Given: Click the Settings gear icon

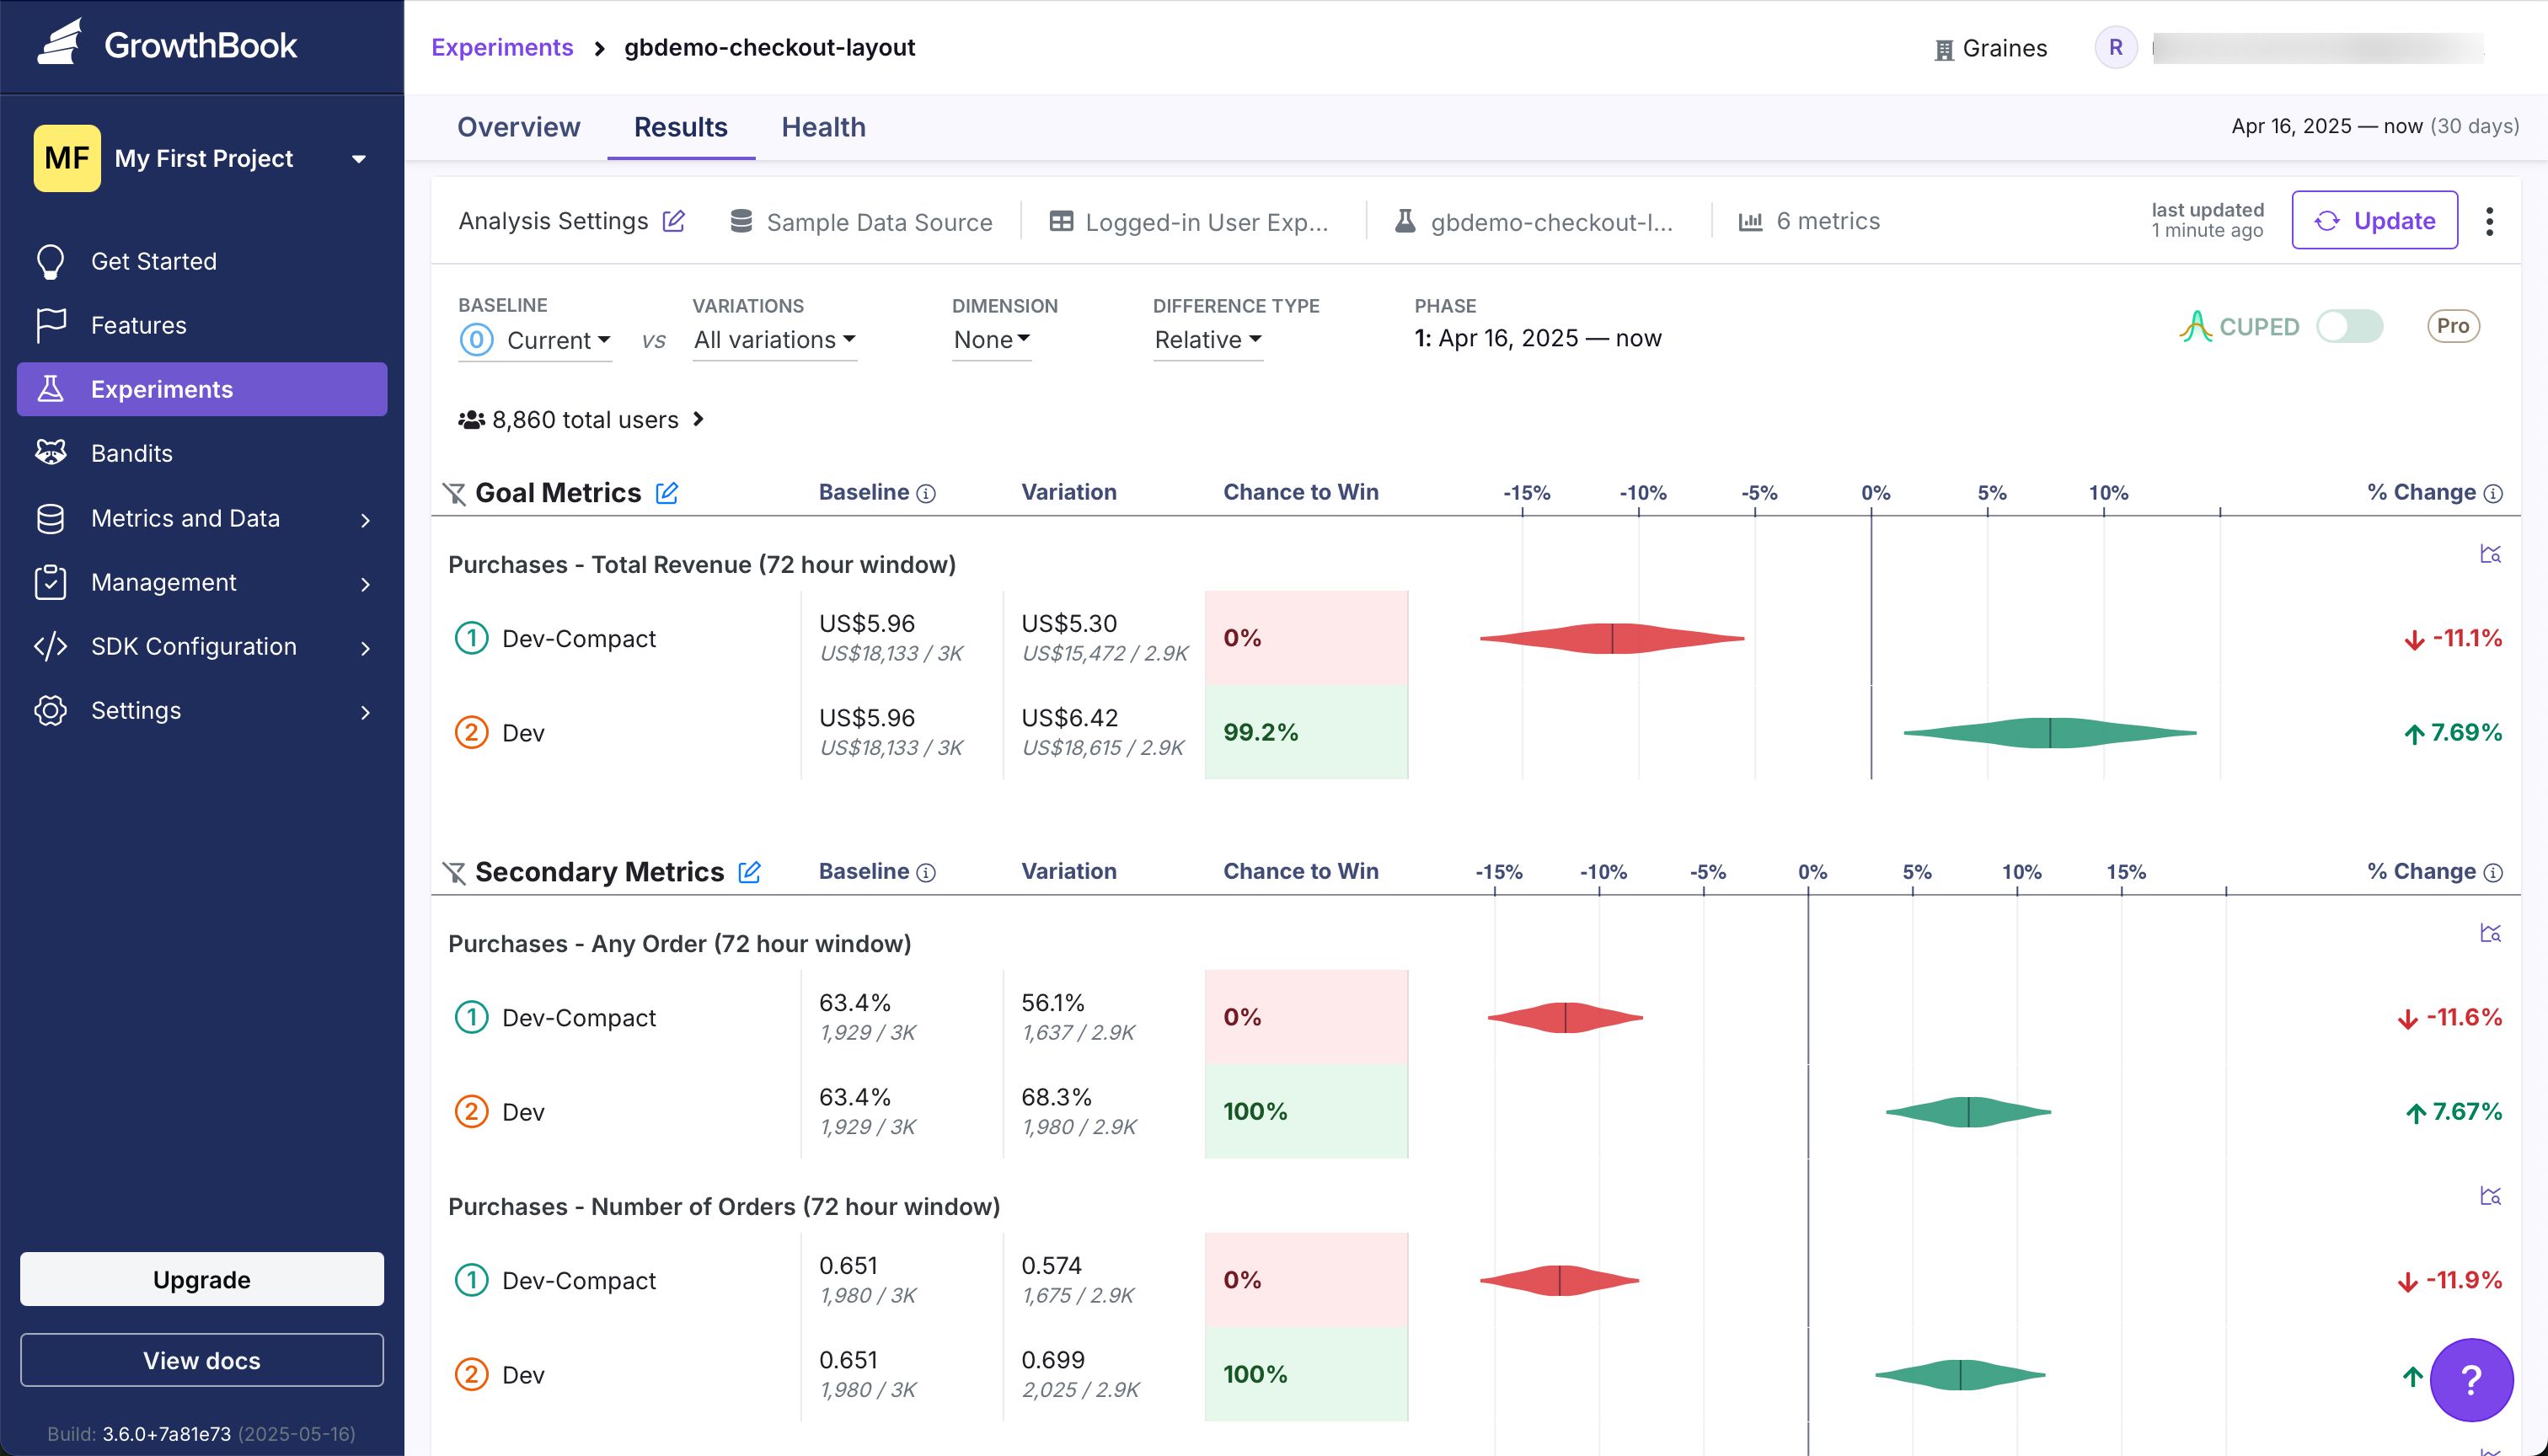Looking at the screenshot, I should pos(51,710).
